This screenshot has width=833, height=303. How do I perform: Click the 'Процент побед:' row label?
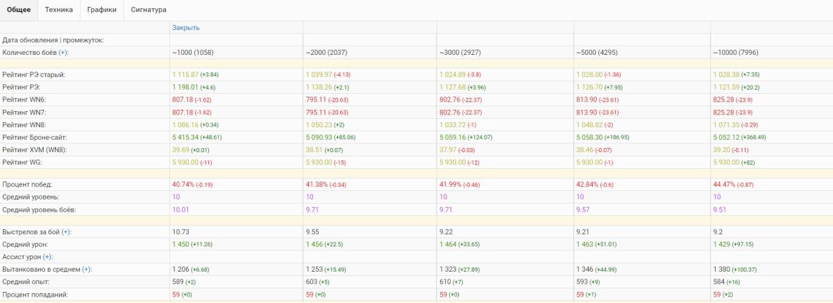pos(27,185)
